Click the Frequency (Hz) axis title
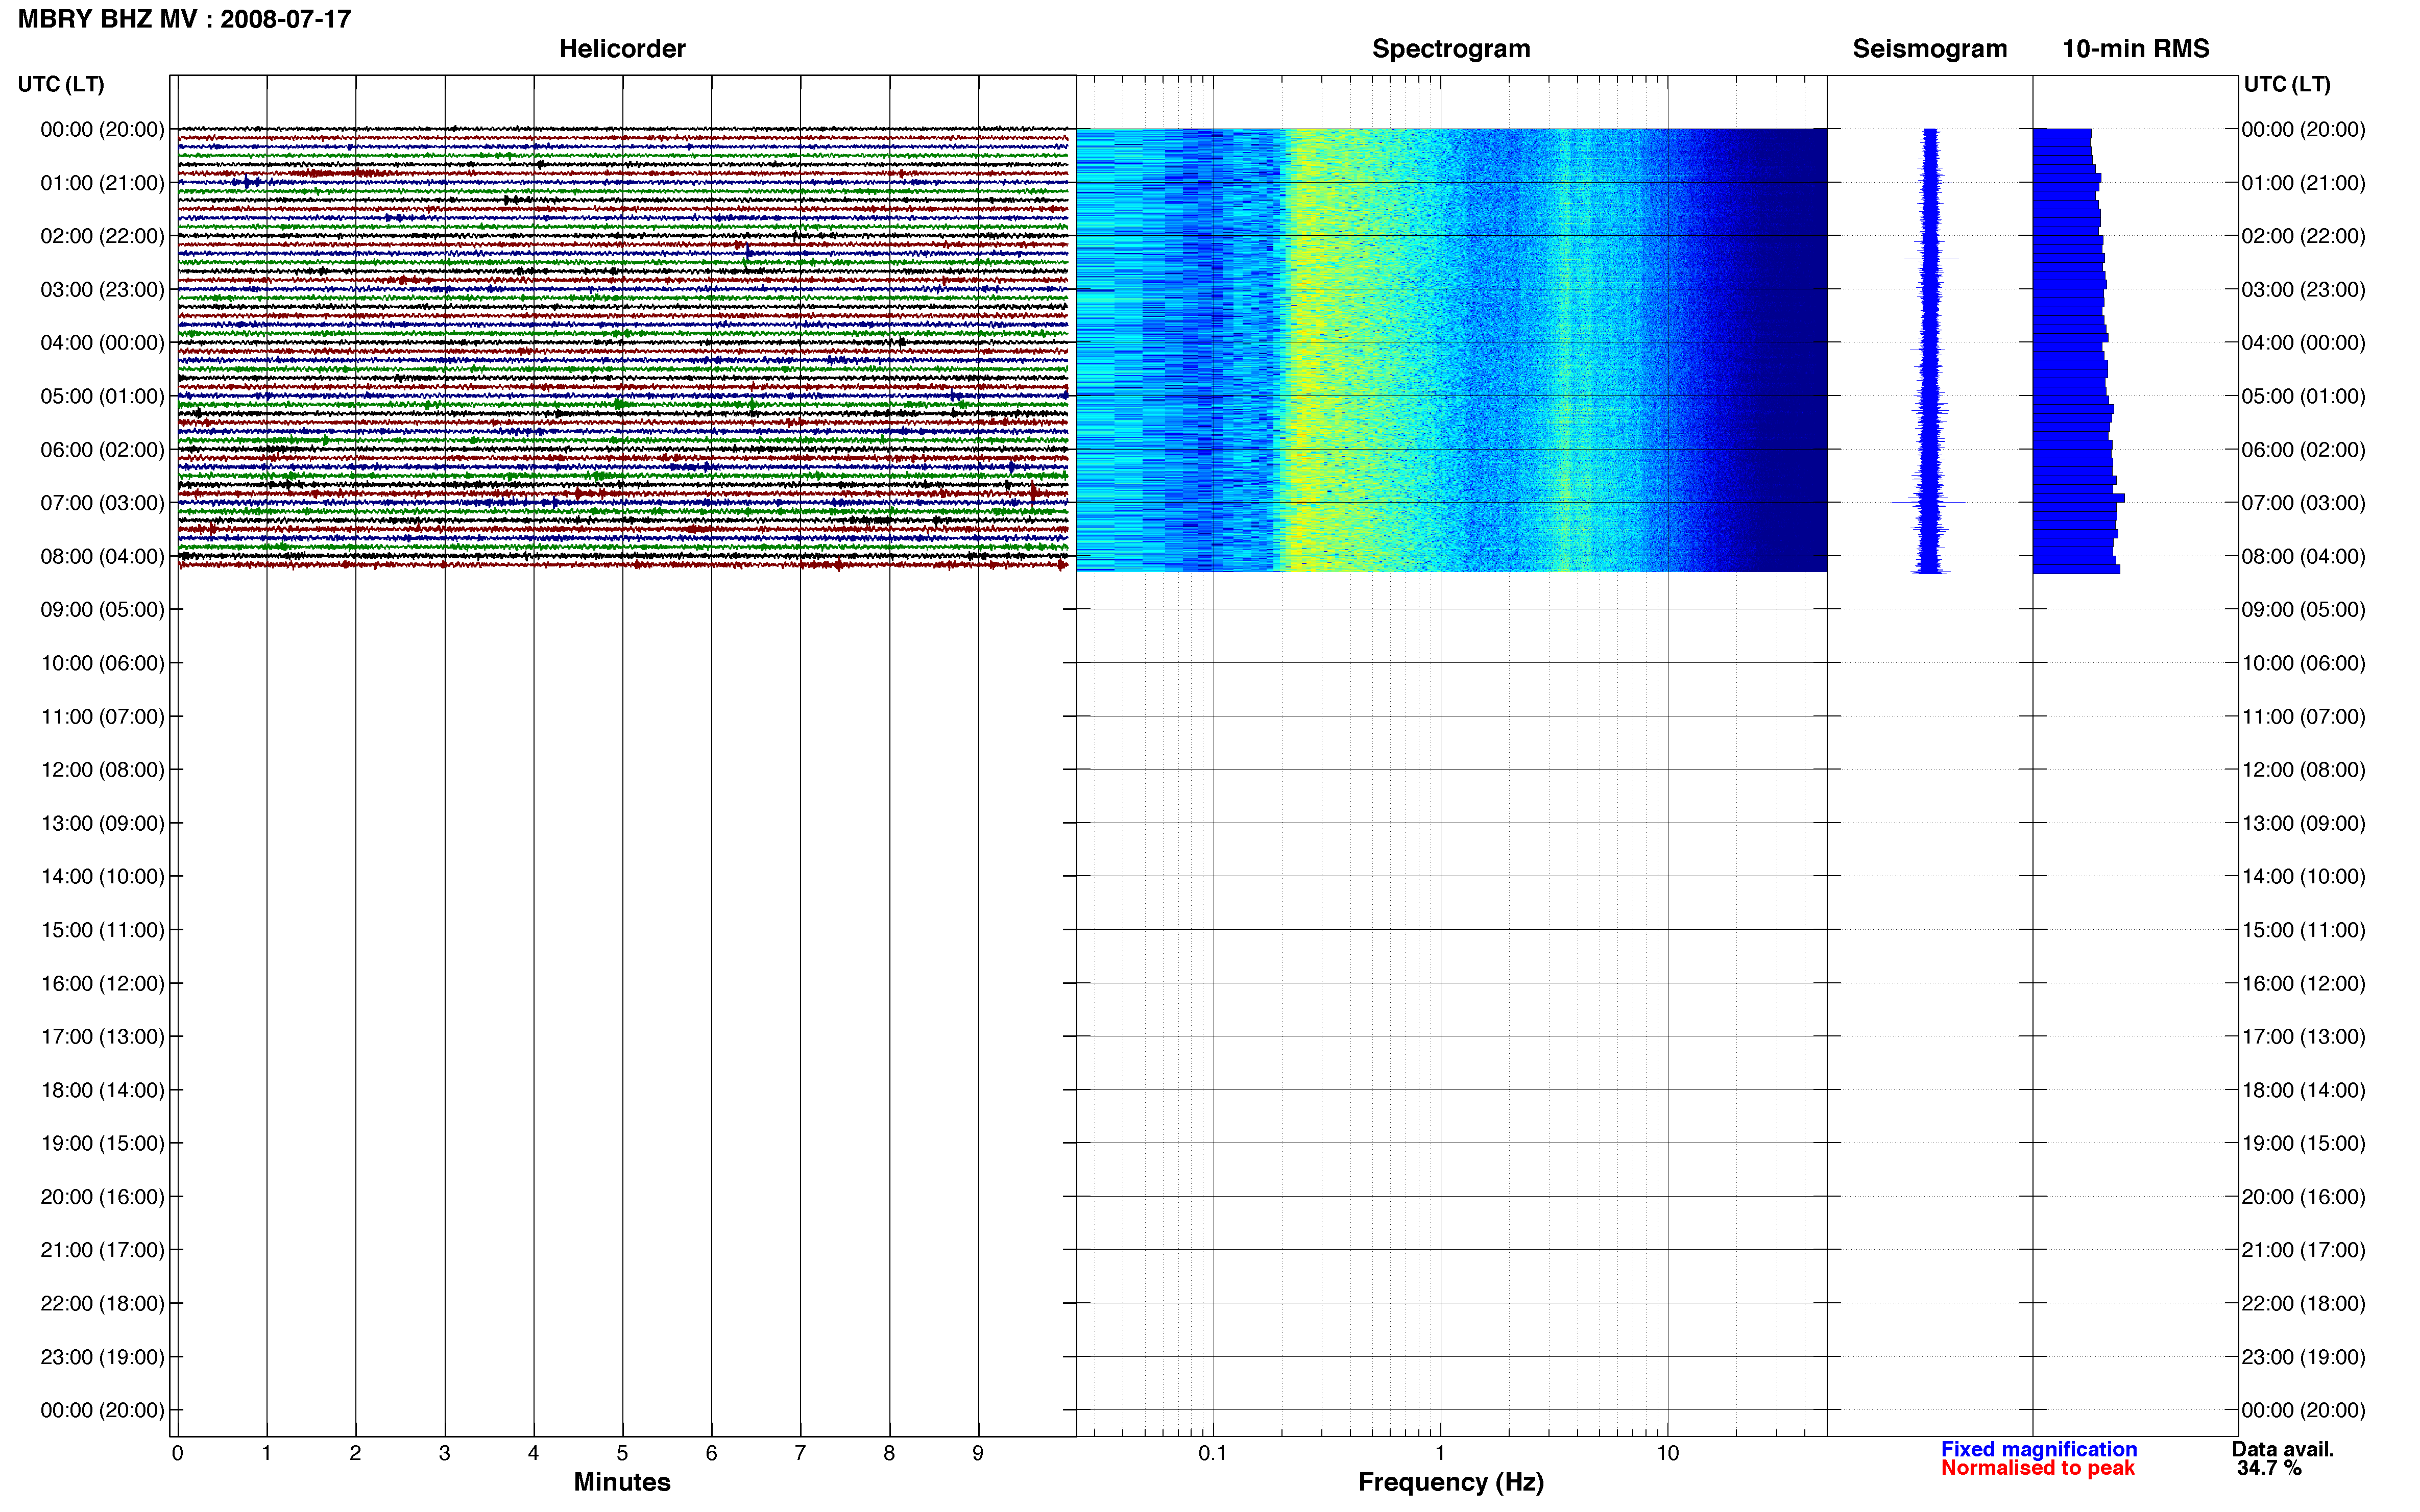Viewport: 2420px width, 1512px height. [1450, 1482]
